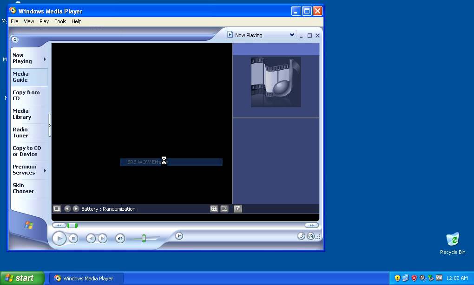Open the Play menu
The width and height of the screenshot is (474, 285).
[44, 21]
